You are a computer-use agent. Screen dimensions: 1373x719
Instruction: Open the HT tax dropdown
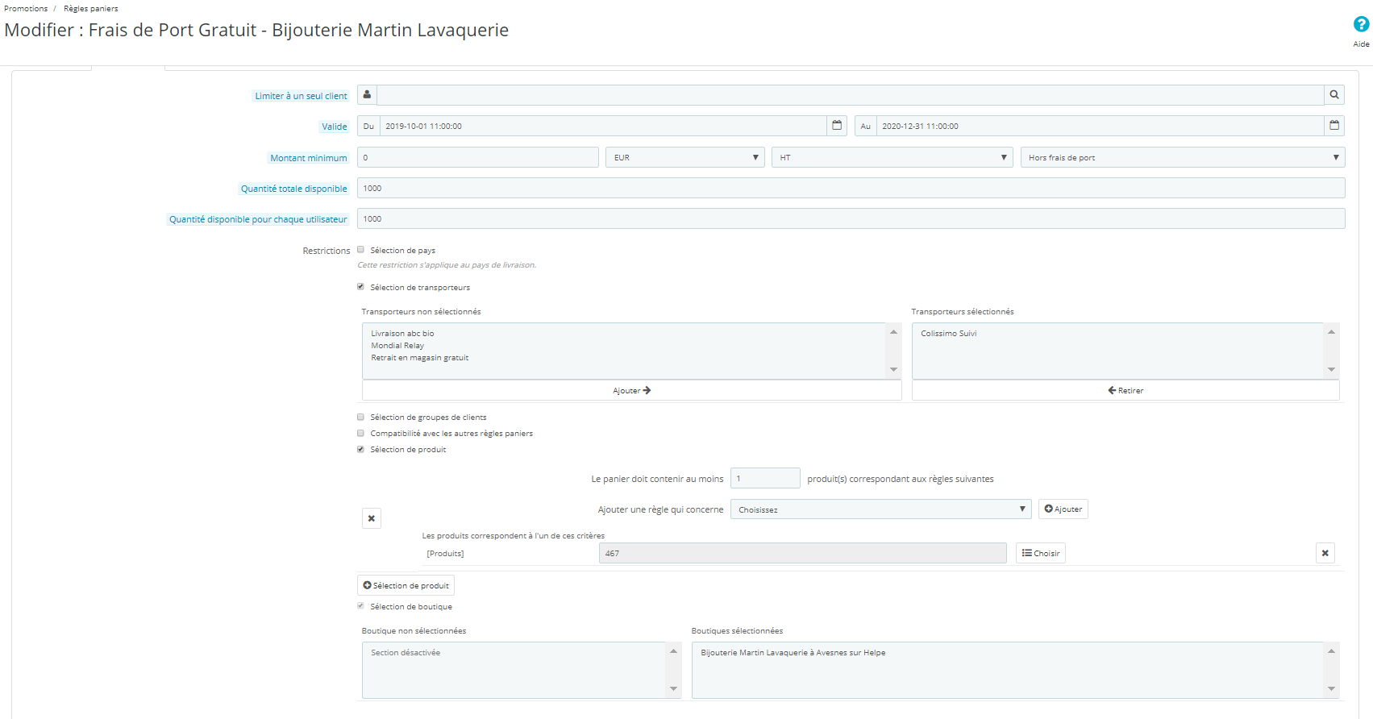(x=892, y=157)
